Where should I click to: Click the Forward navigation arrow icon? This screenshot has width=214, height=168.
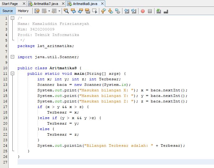click(54, 11)
